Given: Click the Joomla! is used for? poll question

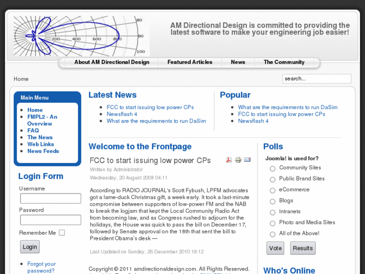Looking at the screenshot, I should pos(292,158).
